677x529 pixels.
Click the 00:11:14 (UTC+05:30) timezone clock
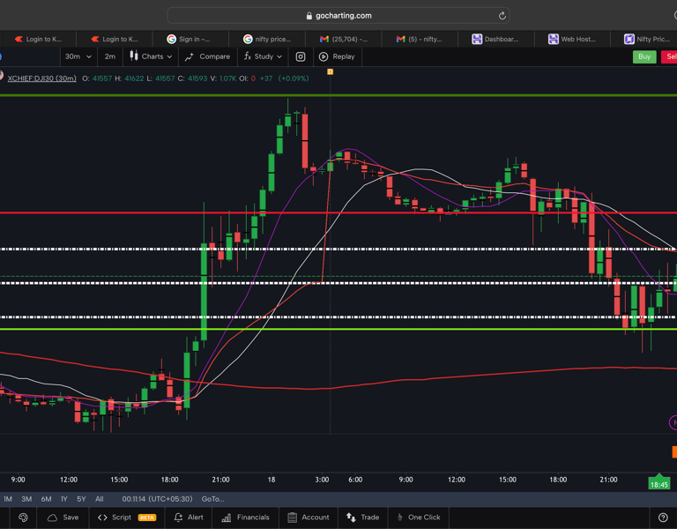(x=157, y=499)
